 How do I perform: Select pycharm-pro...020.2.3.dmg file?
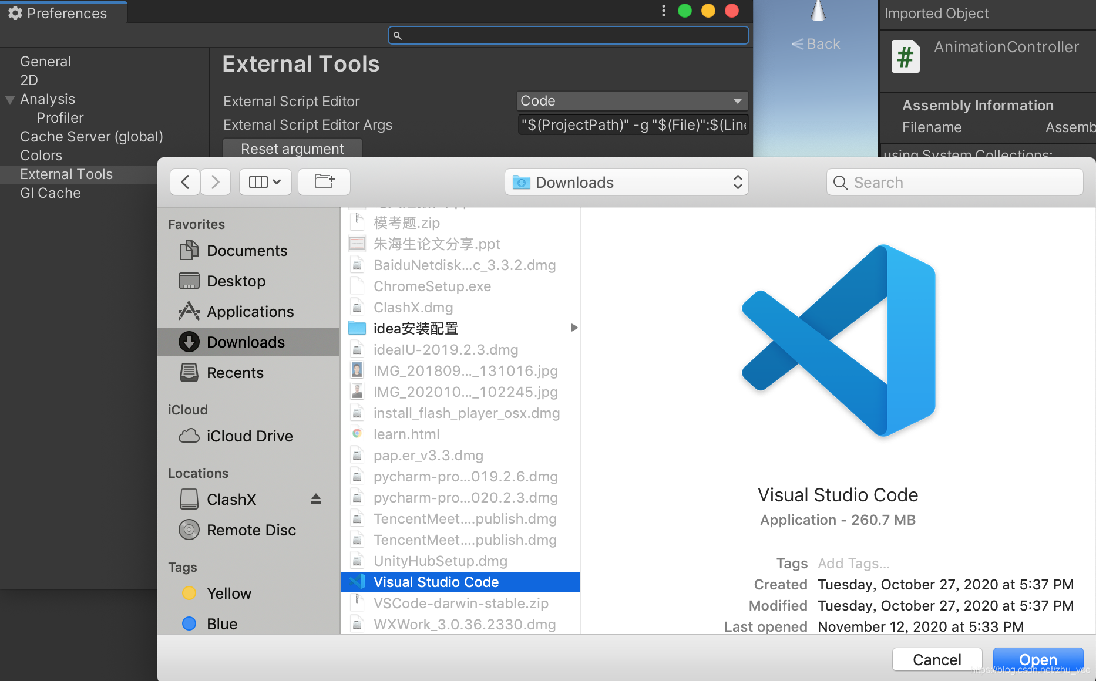click(x=460, y=498)
